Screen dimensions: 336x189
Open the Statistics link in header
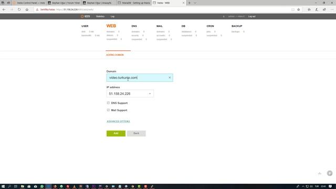pos(100,16)
